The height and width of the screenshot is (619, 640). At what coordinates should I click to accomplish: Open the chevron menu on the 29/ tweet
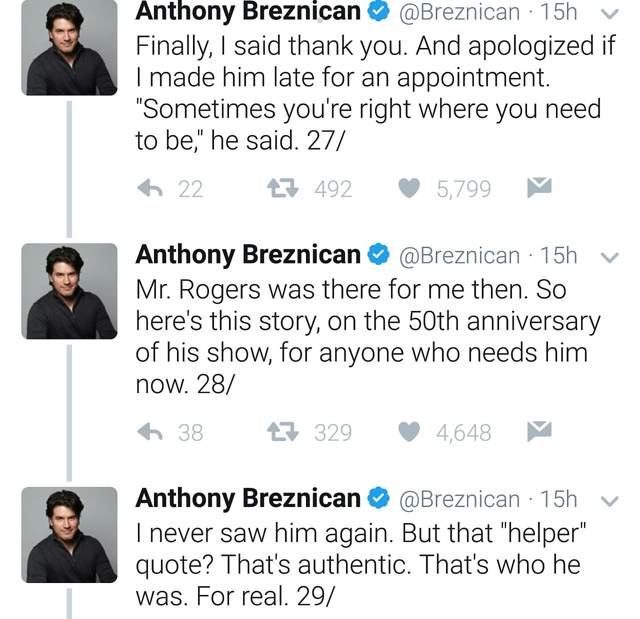pyautogui.click(x=609, y=501)
